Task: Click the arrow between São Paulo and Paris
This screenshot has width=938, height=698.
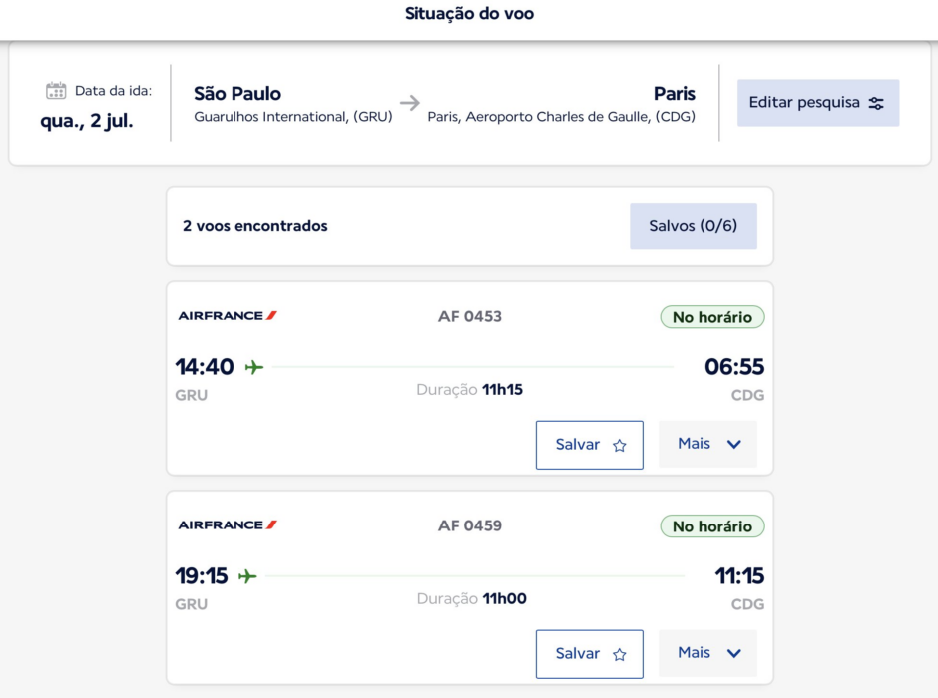Action: tap(410, 102)
